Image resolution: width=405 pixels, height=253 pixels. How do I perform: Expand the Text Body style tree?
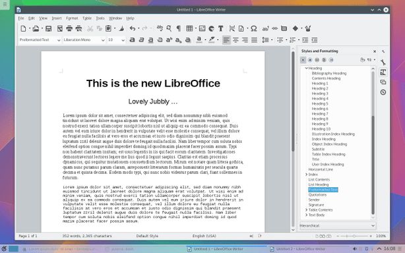coord(306,215)
